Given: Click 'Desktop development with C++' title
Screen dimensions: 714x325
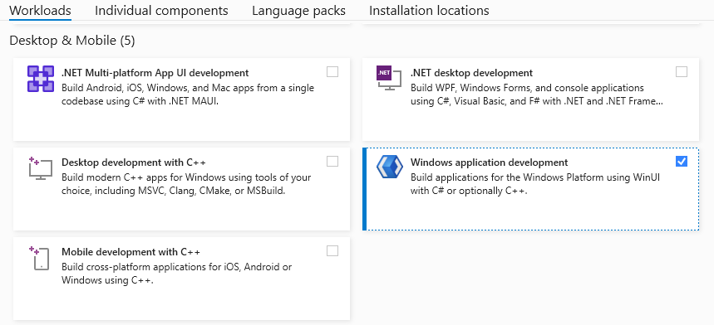Looking at the screenshot, I should coord(134,162).
